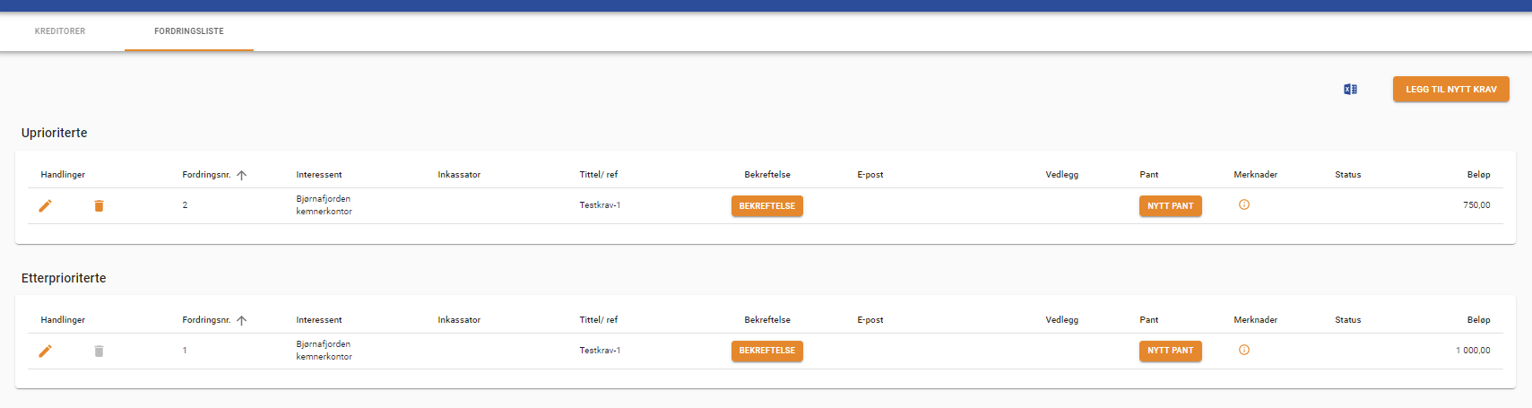The image size is (1532, 408).
Task: Click Bekreftelse button in Uprioriterte row
Action: click(x=766, y=206)
